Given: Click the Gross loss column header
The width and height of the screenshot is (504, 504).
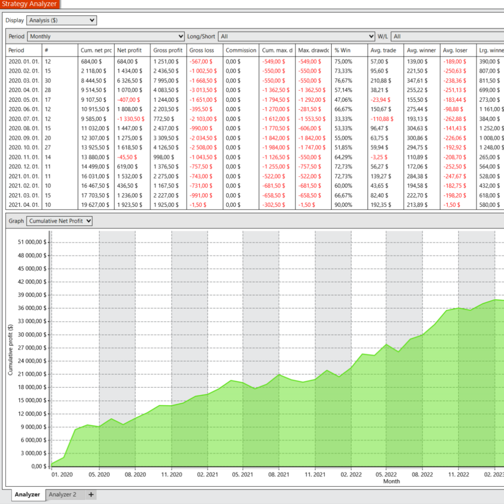Looking at the screenshot, I should coord(203,50).
